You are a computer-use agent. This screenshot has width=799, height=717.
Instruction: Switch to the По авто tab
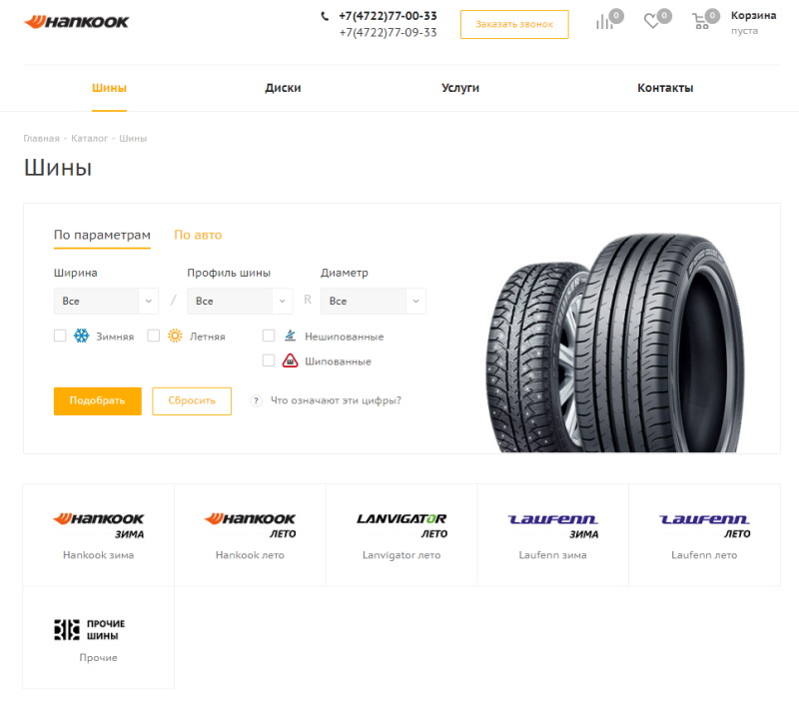point(198,235)
